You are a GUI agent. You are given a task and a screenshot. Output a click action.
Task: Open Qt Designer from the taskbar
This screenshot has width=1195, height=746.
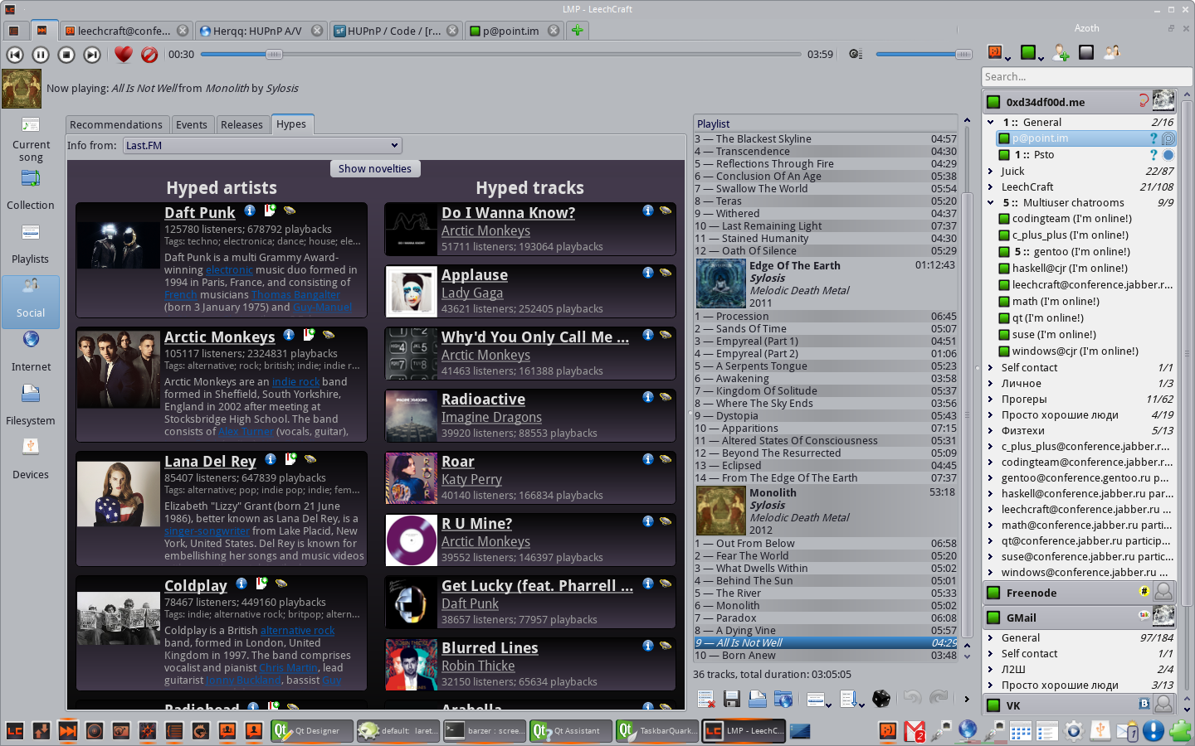click(311, 731)
